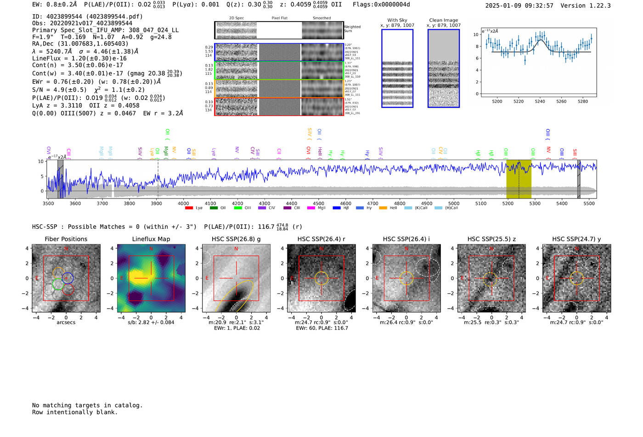This screenshot has height=437, width=643.
Task: Click the Clean Image CCD cutout
Action: [x=444, y=68]
